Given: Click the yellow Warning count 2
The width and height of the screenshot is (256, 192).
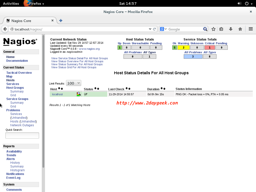Looking at the screenshot, I should [x=183, y=47].
